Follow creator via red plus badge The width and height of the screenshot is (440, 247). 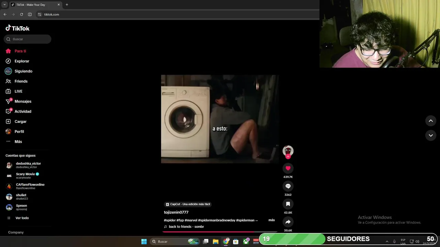288,156
